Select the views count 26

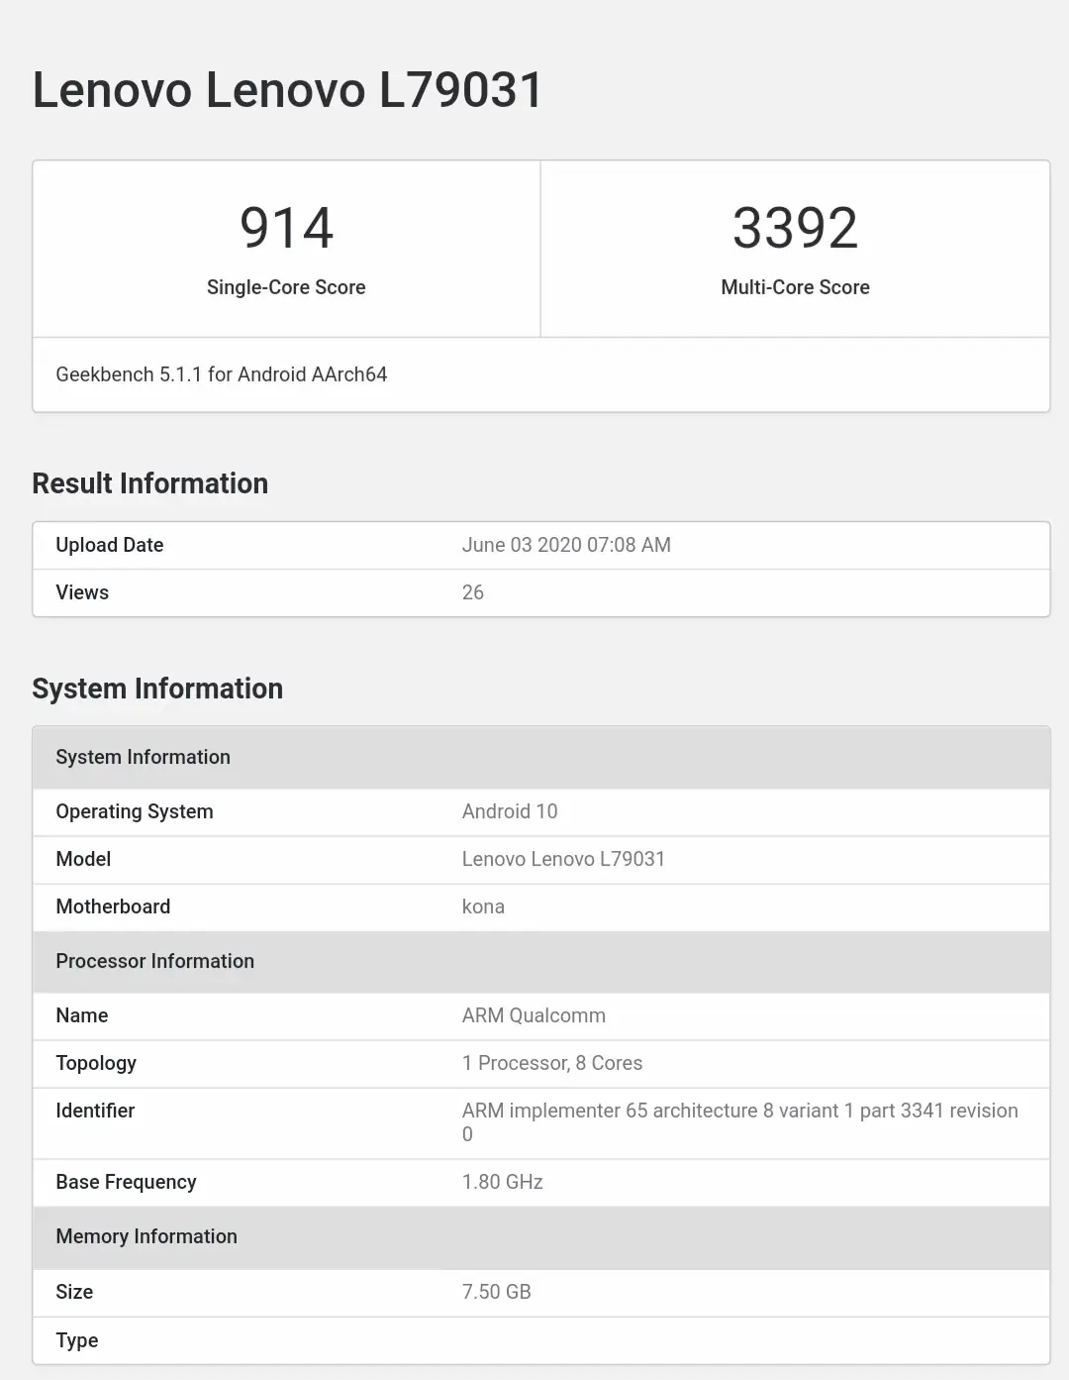[473, 592]
